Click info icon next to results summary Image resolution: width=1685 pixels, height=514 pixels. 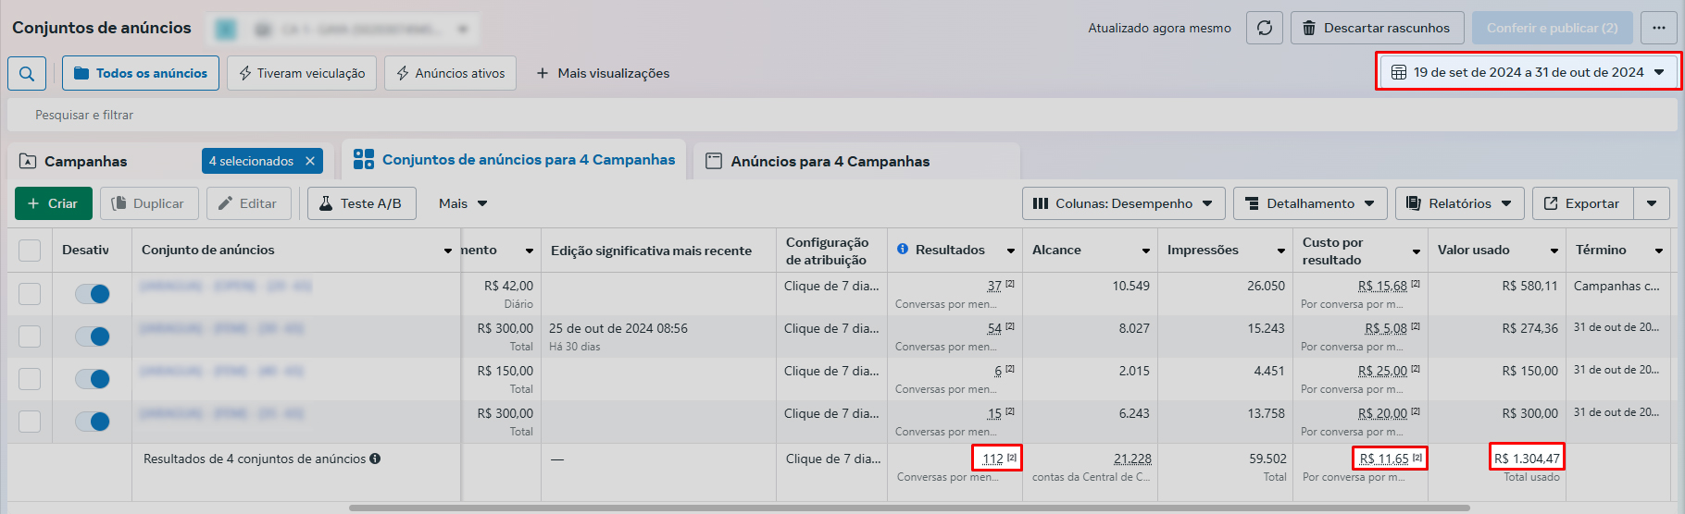(x=375, y=459)
